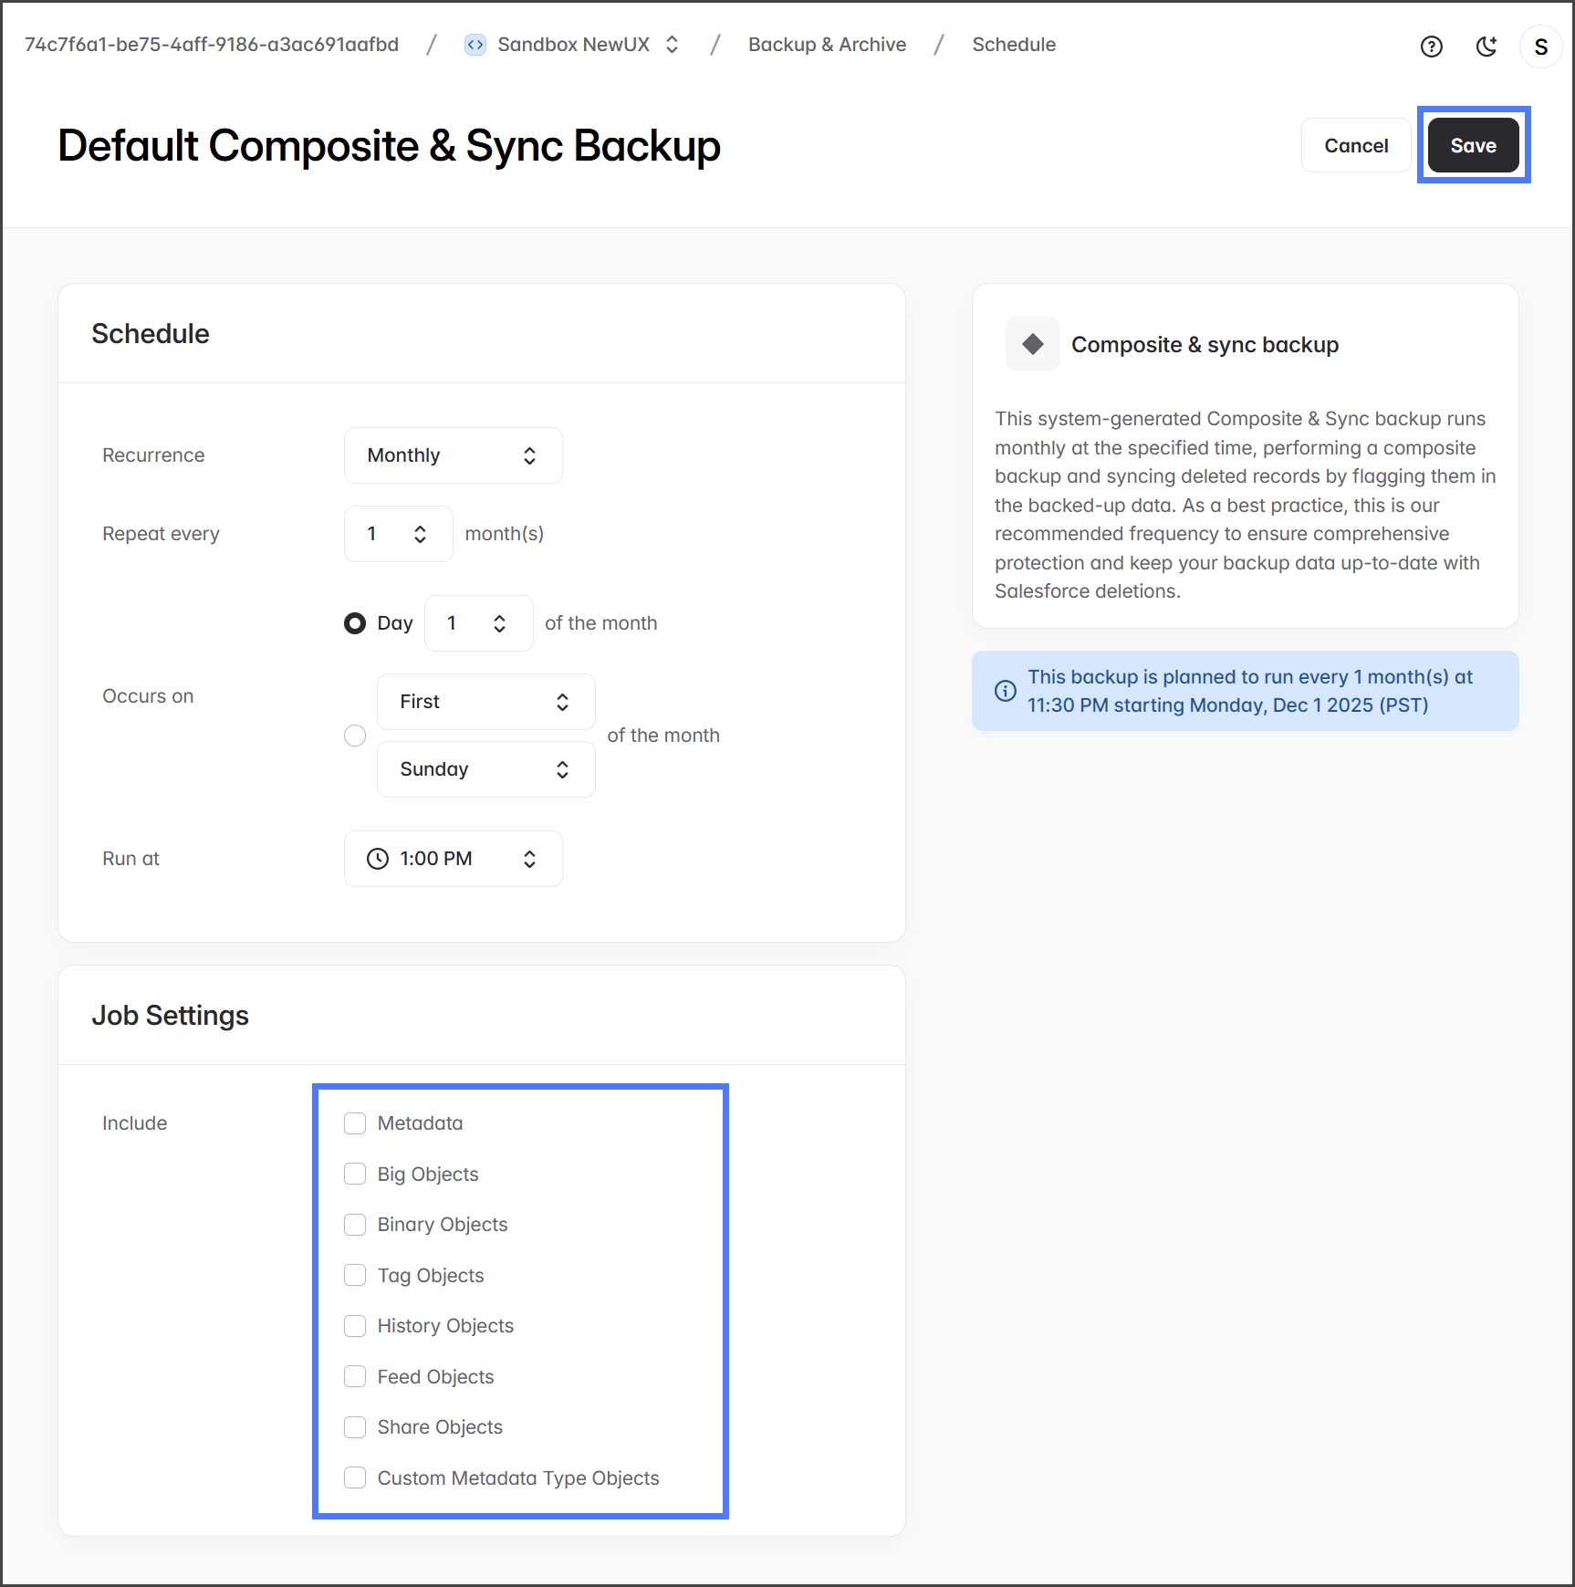Enable the Metadata checkbox
Viewport: 1575px width, 1587px height.
tap(355, 1123)
